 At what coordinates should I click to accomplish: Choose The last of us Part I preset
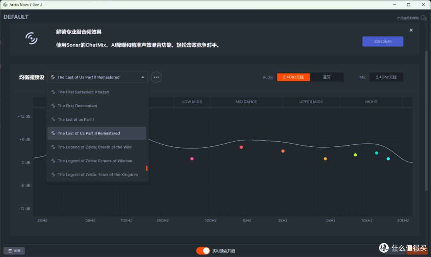(x=97, y=120)
